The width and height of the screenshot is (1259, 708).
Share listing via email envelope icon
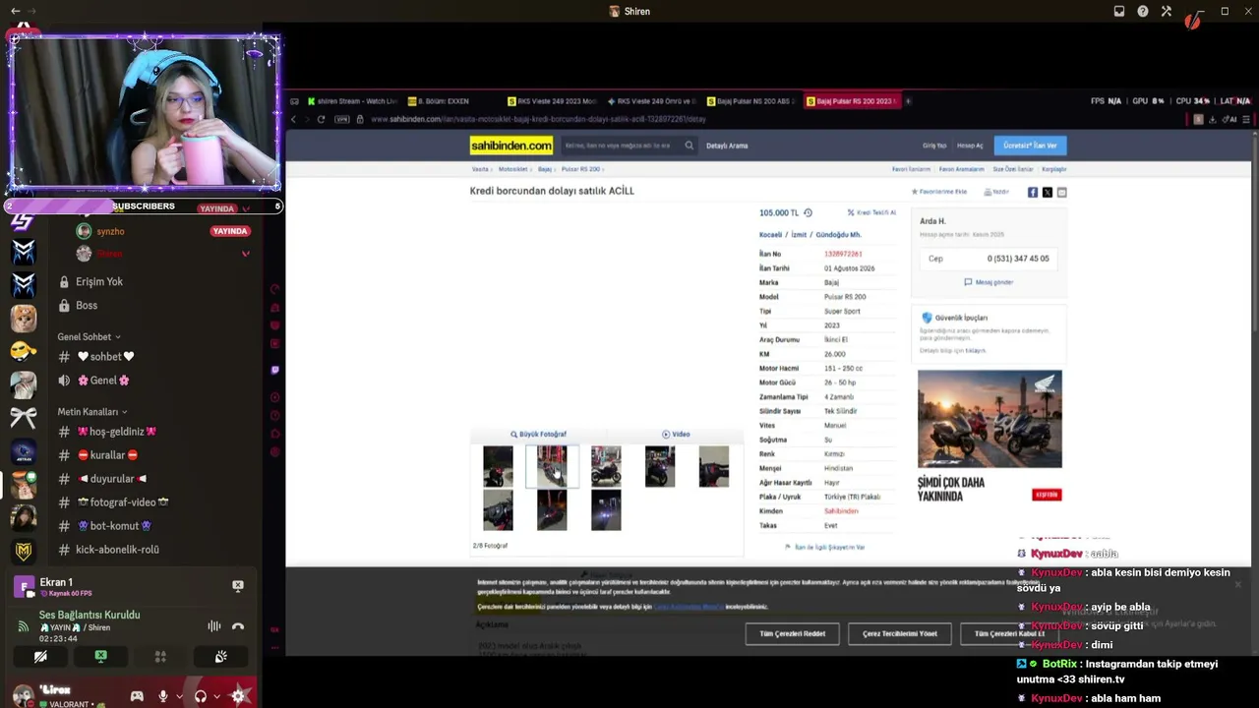pos(1061,193)
